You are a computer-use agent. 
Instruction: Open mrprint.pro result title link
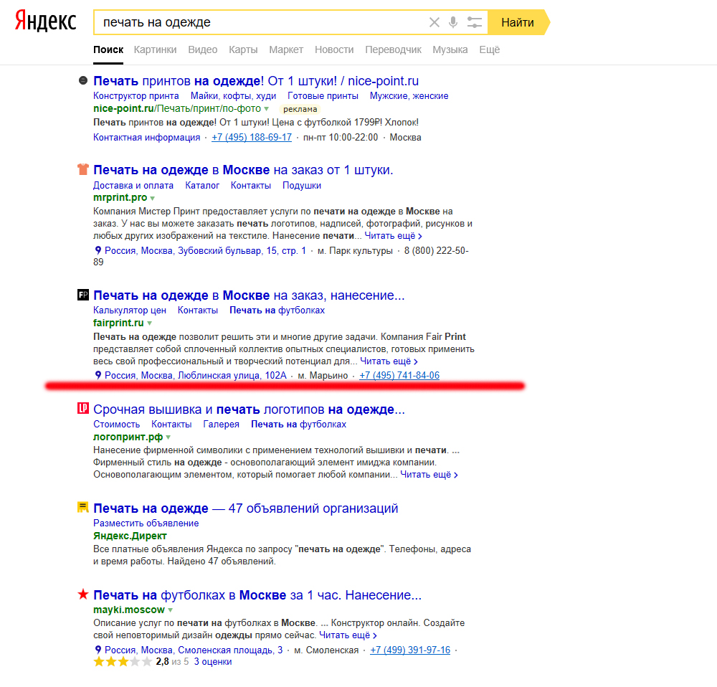click(x=243, y=170)
